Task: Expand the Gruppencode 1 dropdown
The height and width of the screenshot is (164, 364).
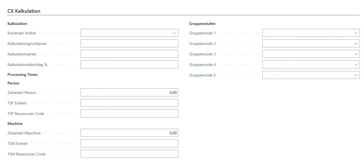Action: (356, 33)
